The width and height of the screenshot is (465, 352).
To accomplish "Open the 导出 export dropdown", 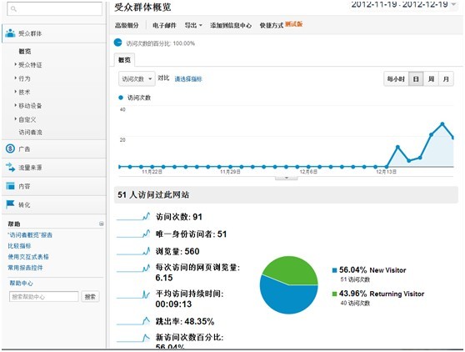I will pos(193,25).
